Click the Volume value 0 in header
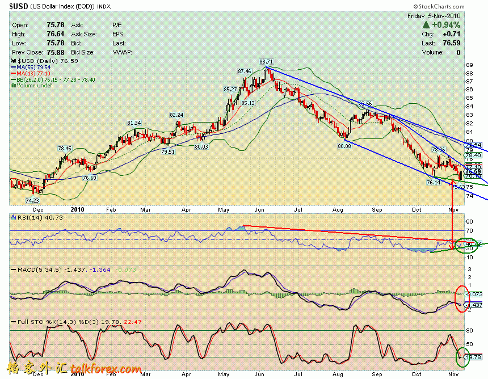Viewport: 488px width, 379px height. pyautogui.click(x=458, y=52)
